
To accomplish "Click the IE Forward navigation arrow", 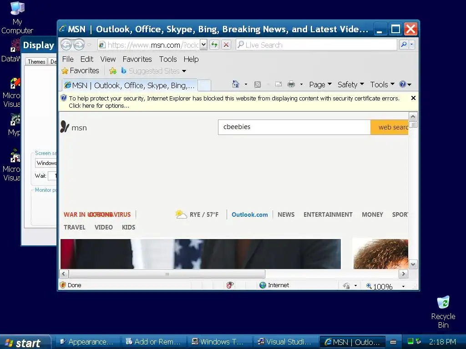I will [79, 45].
